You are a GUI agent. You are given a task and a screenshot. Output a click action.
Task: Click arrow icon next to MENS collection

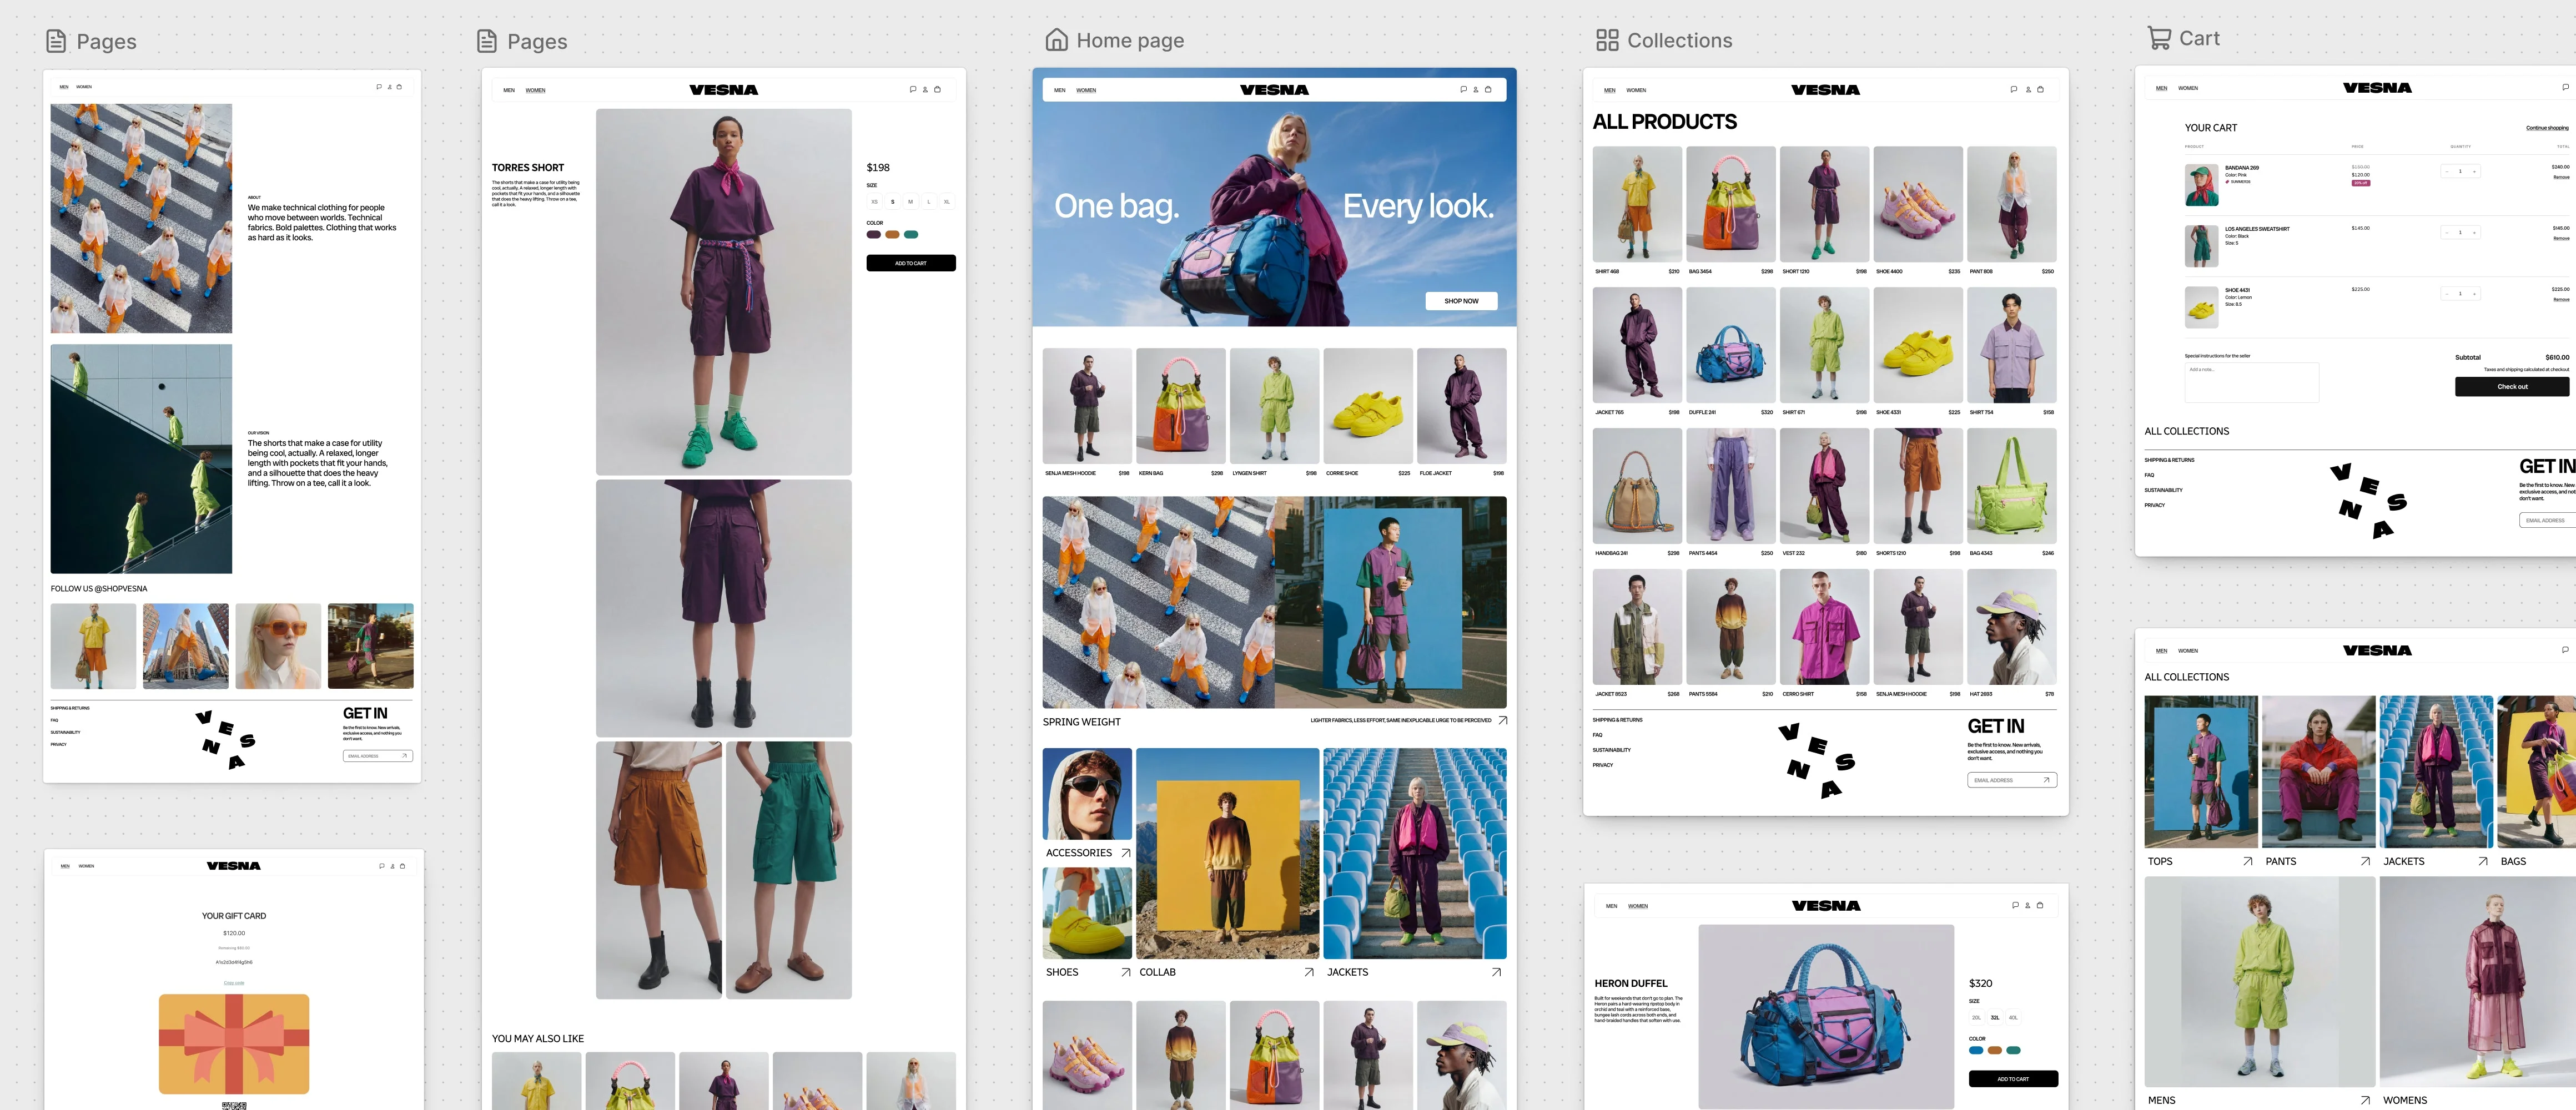coord(2365,1100)
